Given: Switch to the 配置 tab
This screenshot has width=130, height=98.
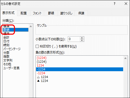Looking at the screenshot, I should coord(24,13).
